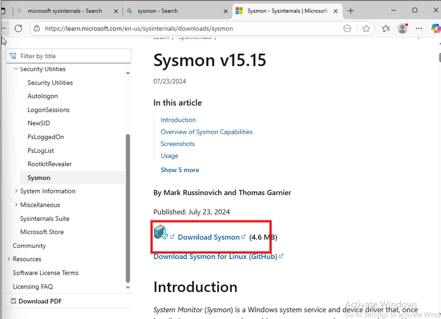Jump to Introduction section link
The image size is (441, 319).
pyautogui.click(x=178, y=120)
